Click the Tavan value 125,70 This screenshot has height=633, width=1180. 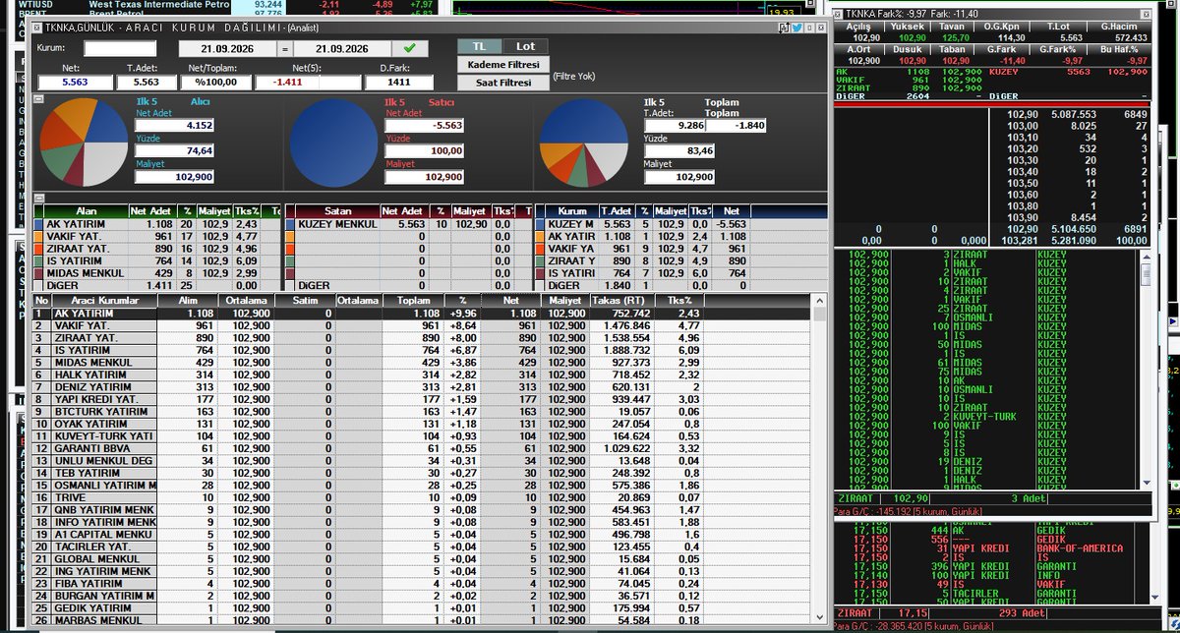955,37
